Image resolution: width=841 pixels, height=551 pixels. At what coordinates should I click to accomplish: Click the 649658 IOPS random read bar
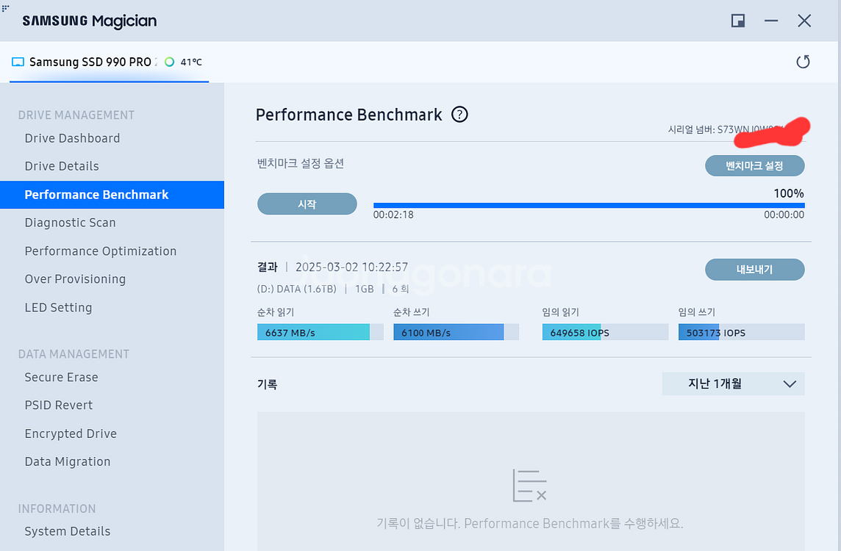pos(605,332)
